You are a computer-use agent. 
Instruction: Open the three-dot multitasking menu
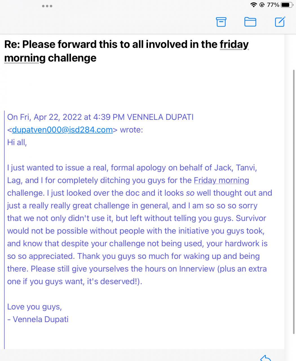[x=47, y=6]
